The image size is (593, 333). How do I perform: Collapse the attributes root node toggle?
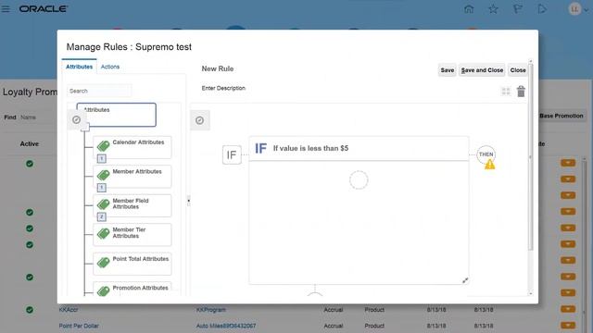coord(85,128)
